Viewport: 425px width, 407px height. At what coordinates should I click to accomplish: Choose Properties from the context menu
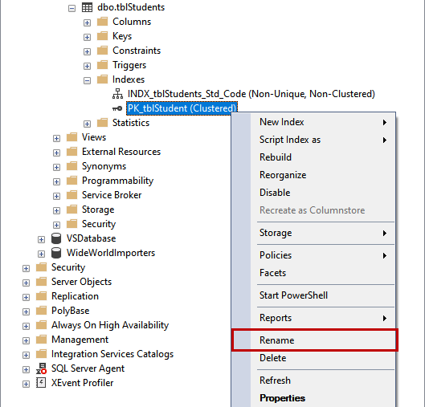314,398
